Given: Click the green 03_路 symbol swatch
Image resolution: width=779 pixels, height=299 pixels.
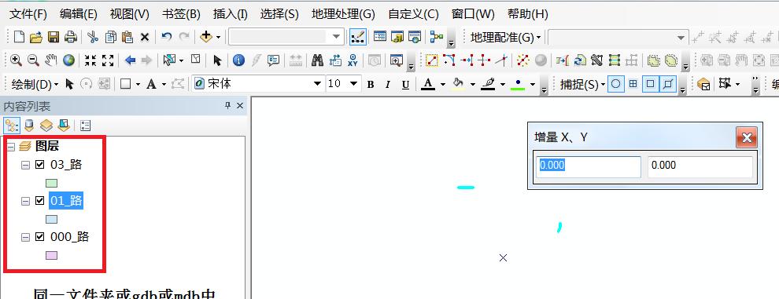Looking at the screenshot, I should 52,183.
